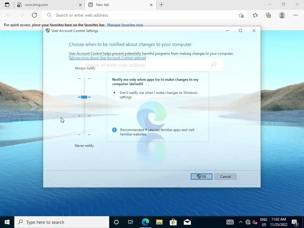The image size is (304, 228).
Task: Close the www.bing.com tab
Action: click(x=80, y=5)
